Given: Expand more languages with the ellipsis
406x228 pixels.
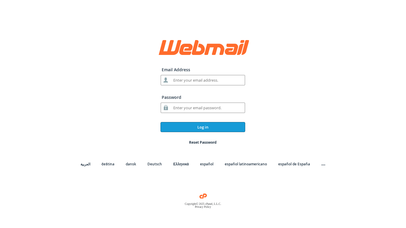Looking at the screenshot, I should pos(323,164).
